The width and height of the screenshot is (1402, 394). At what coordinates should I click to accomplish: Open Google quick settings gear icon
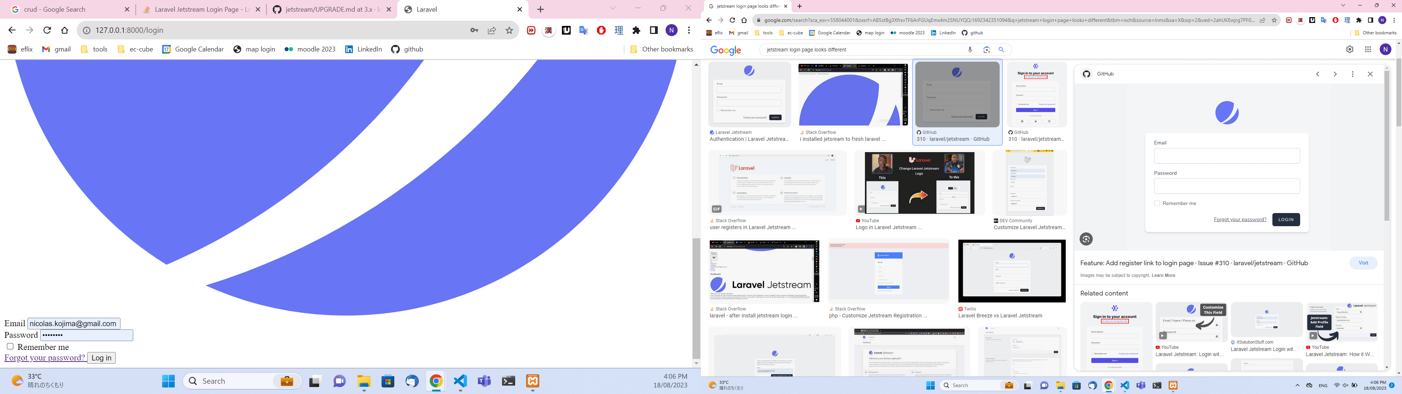(x=1350, y=50)
